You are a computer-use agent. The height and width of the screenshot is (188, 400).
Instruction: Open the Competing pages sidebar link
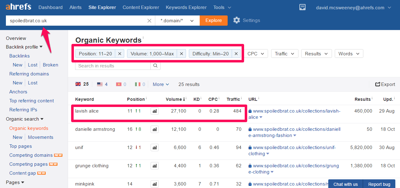pyautogui.click(x=29, y=164)
